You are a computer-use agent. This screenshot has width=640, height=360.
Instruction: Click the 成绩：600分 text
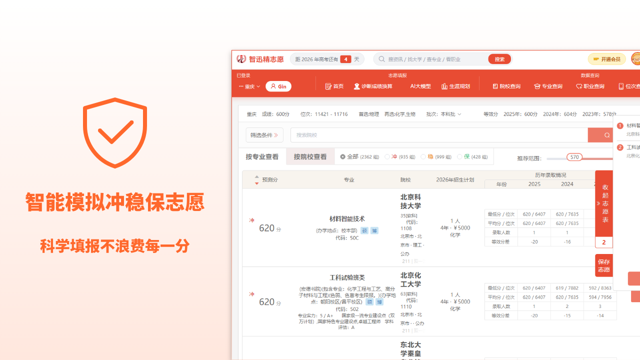click(275, 114)
